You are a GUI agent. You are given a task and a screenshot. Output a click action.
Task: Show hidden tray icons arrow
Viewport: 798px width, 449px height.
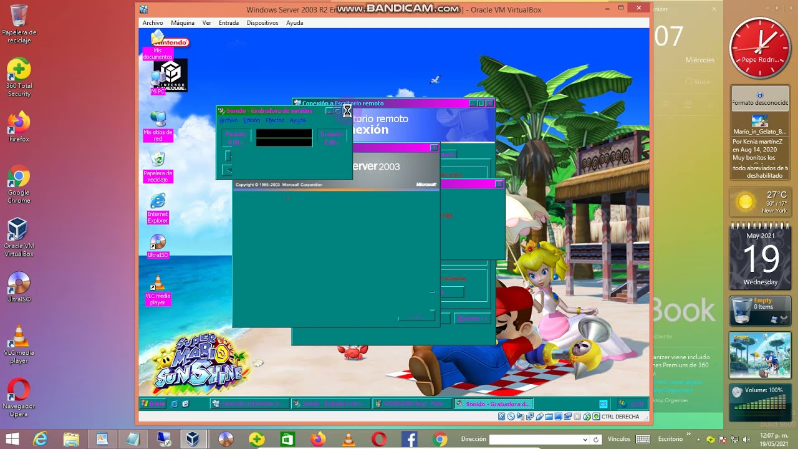coord(698,440)
